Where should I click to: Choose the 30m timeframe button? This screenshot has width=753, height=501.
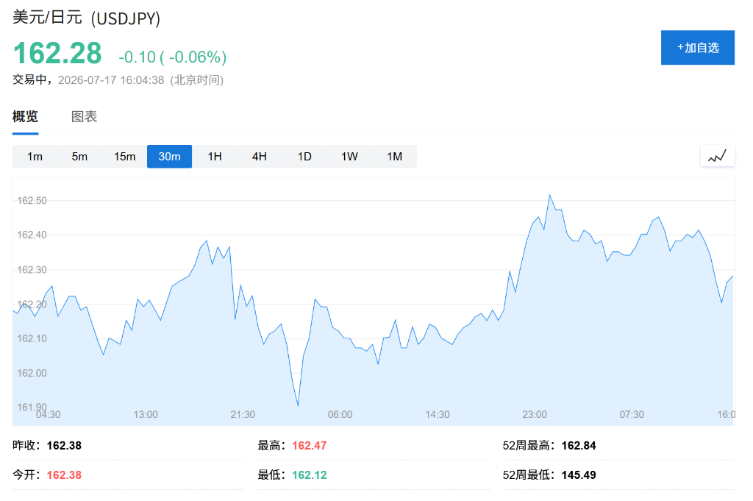click(x=170, y=157)
